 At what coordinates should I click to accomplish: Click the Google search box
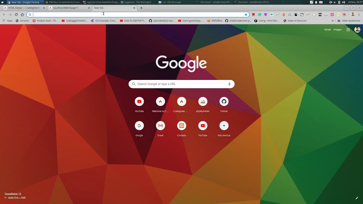181,84
